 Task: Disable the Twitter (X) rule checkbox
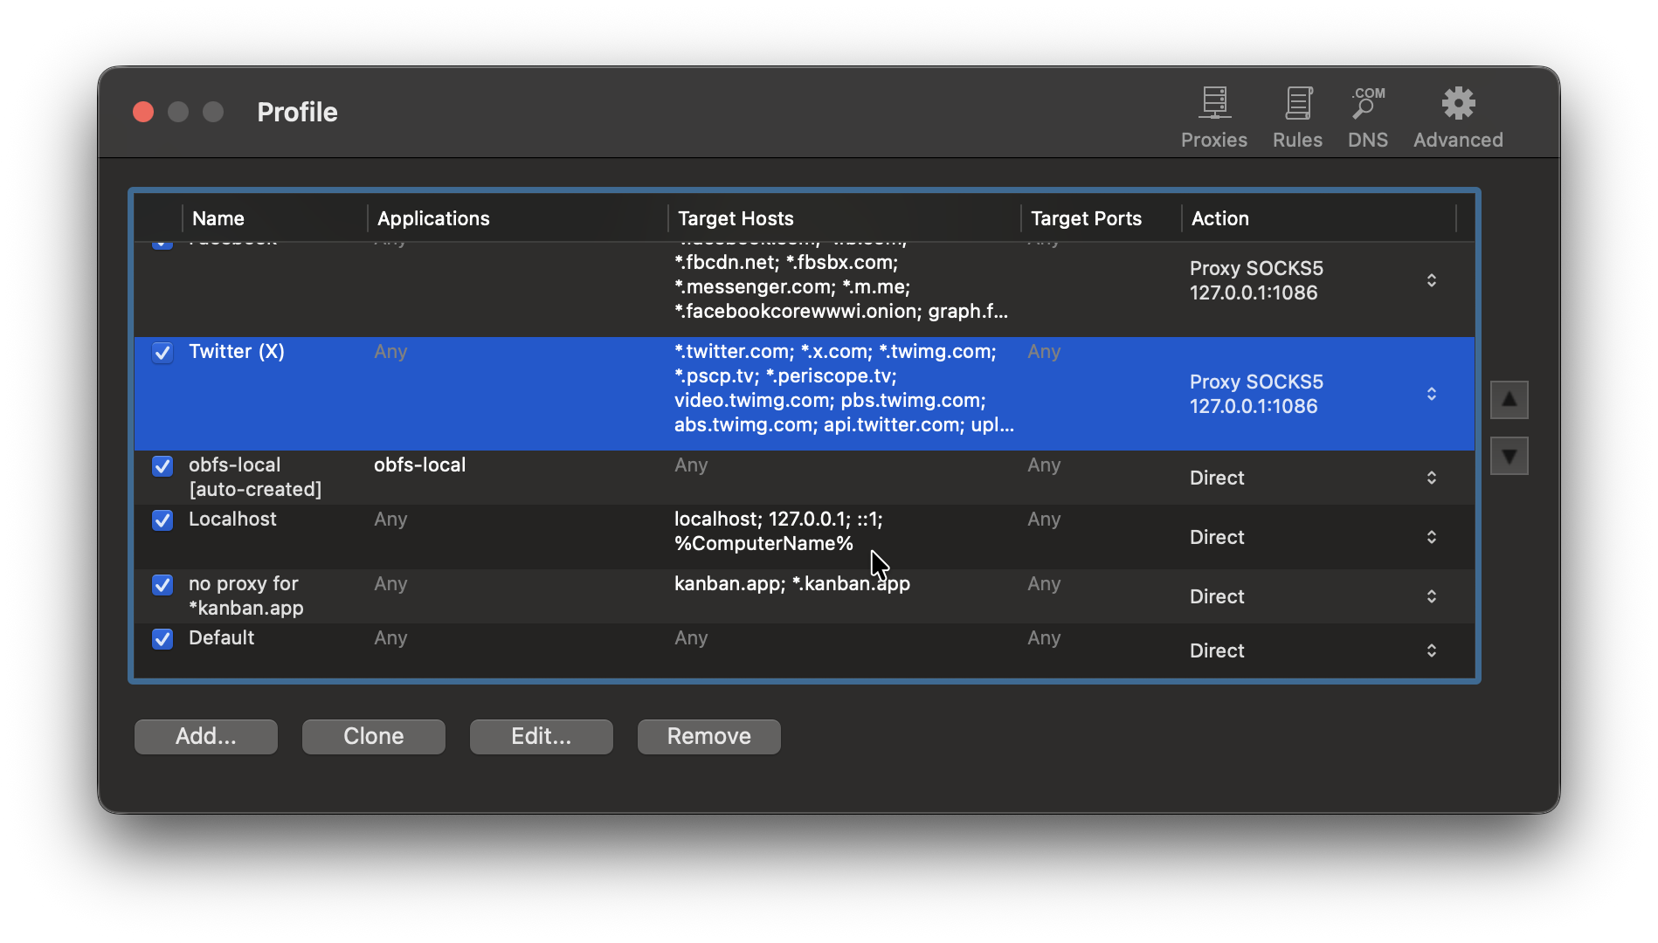[x=162, y=353]
